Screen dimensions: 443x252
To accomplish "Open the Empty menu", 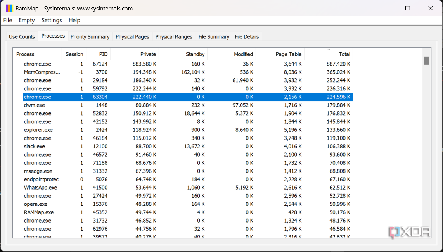I will point(27,20).
